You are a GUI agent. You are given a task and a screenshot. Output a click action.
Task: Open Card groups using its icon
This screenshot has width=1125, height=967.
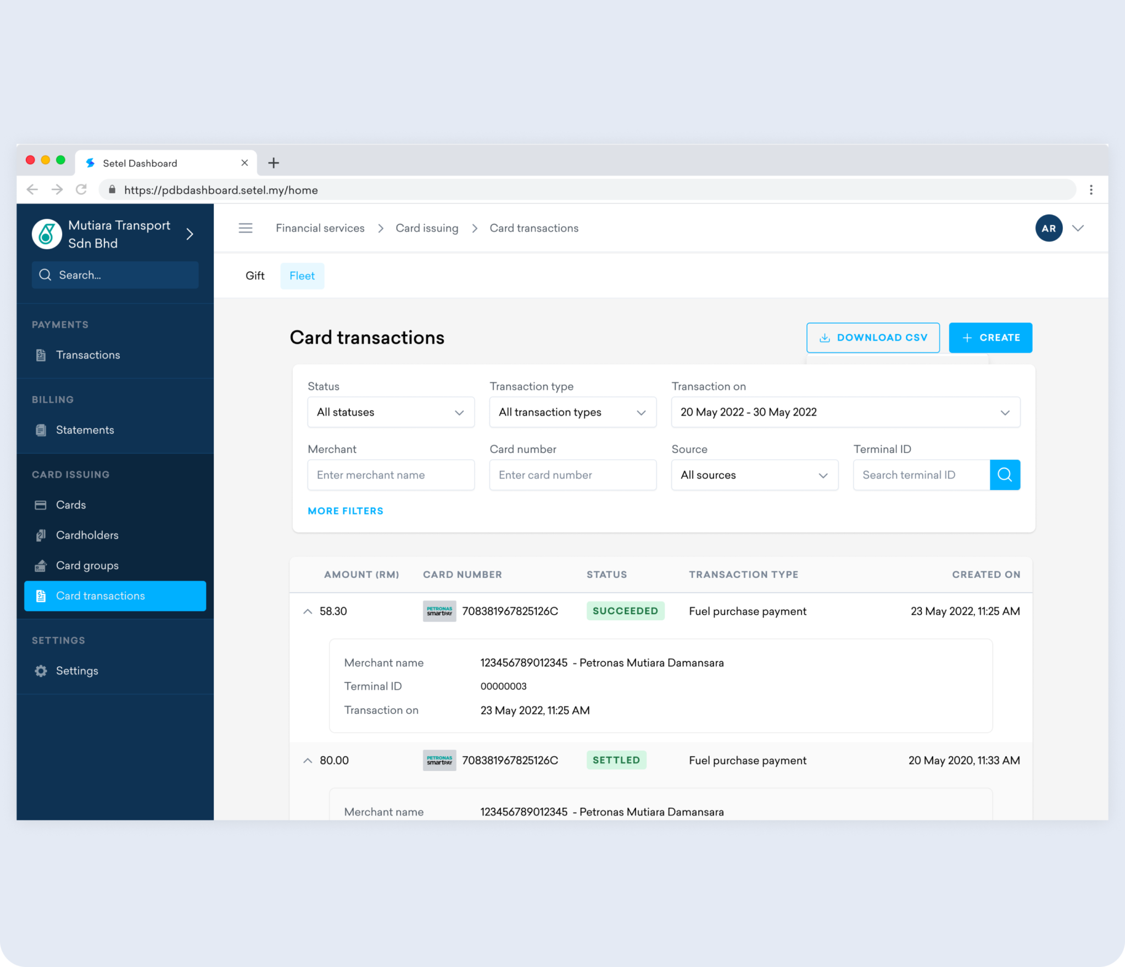click(41, 565)
